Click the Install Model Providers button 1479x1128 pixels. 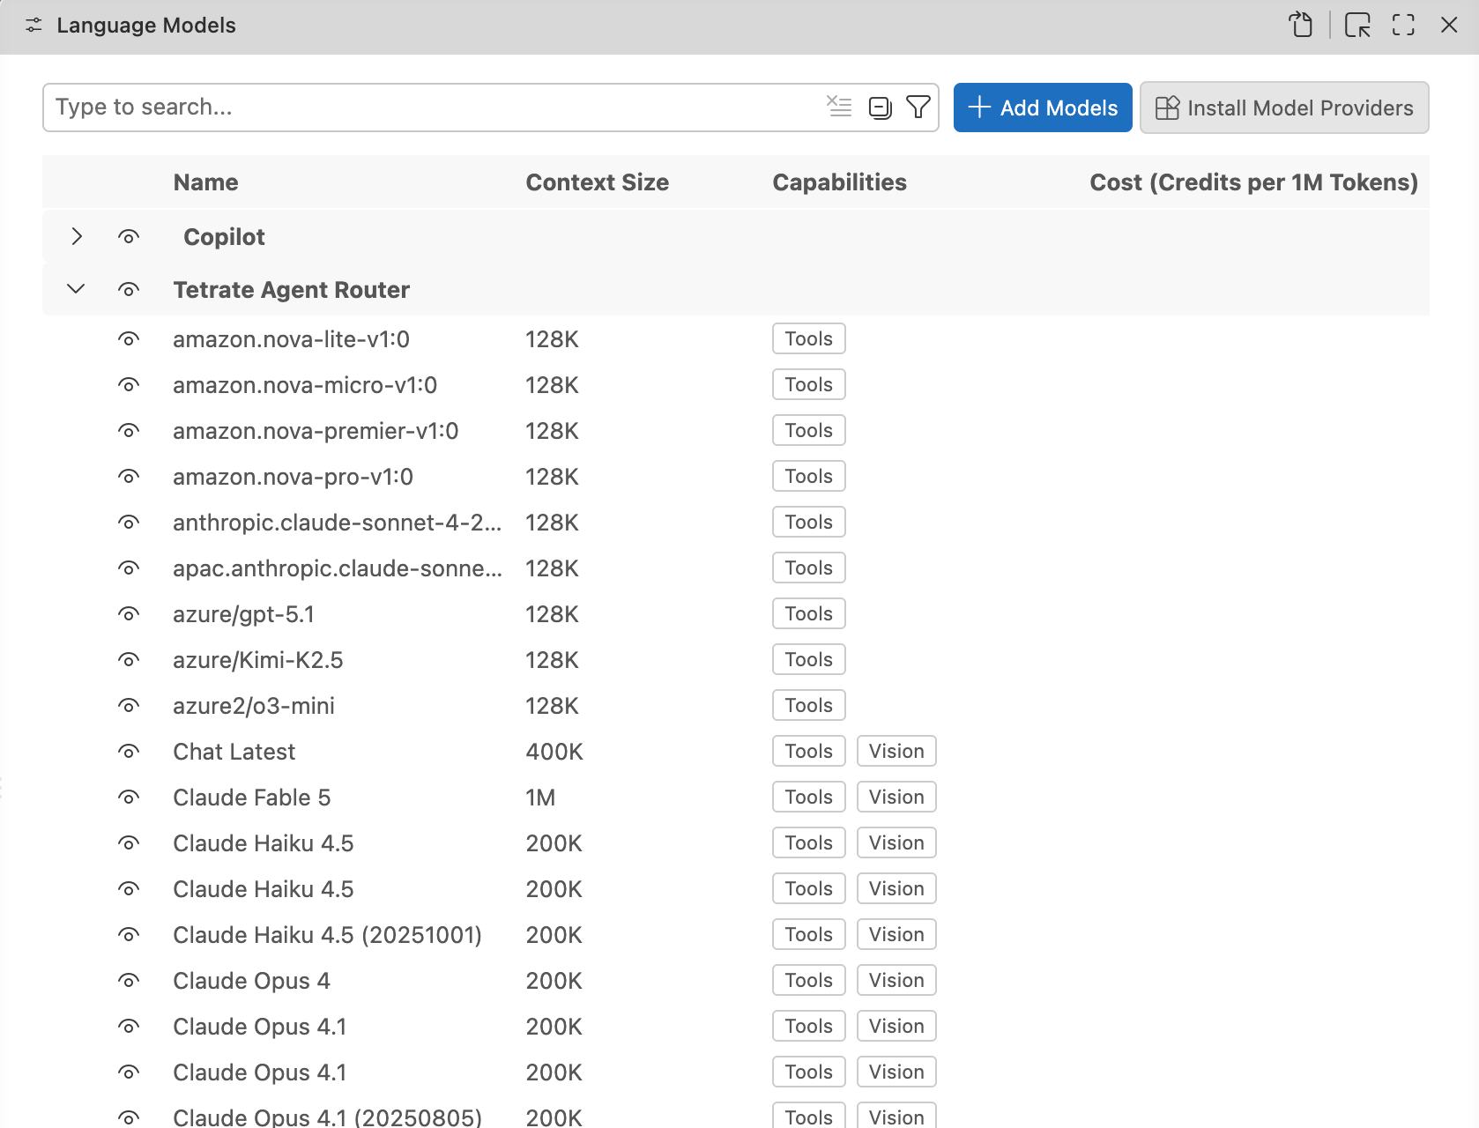point(1284,108)
